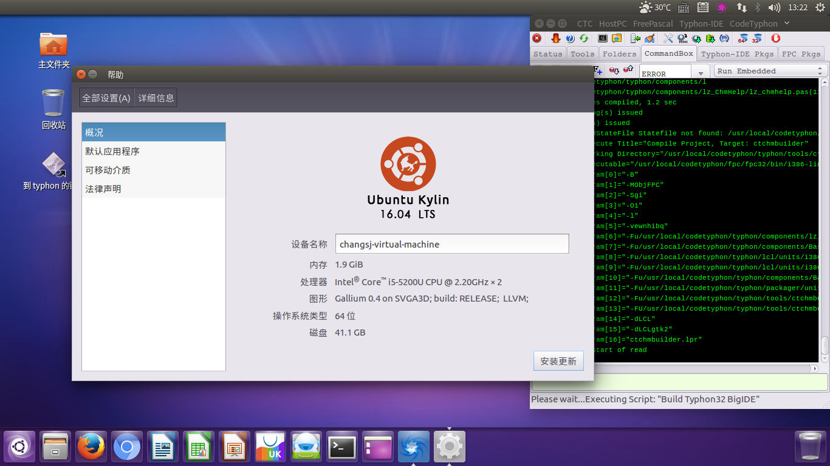Viewport: 830px width, 466px height.
Task: Open the CodeTyphon menu
Action: pos(753,24)
